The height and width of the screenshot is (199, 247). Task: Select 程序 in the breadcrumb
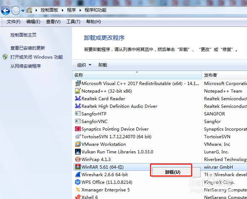point(71,10)
